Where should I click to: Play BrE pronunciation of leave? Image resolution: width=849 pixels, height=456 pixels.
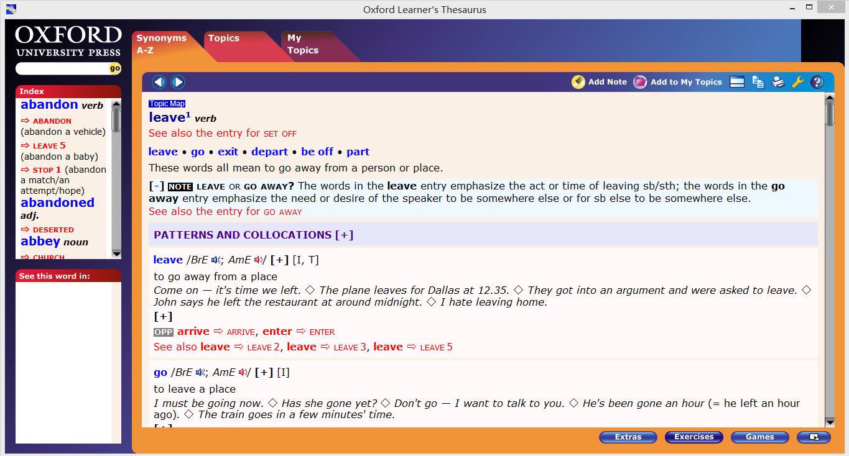pyautogui.click(x=216, y=260)
